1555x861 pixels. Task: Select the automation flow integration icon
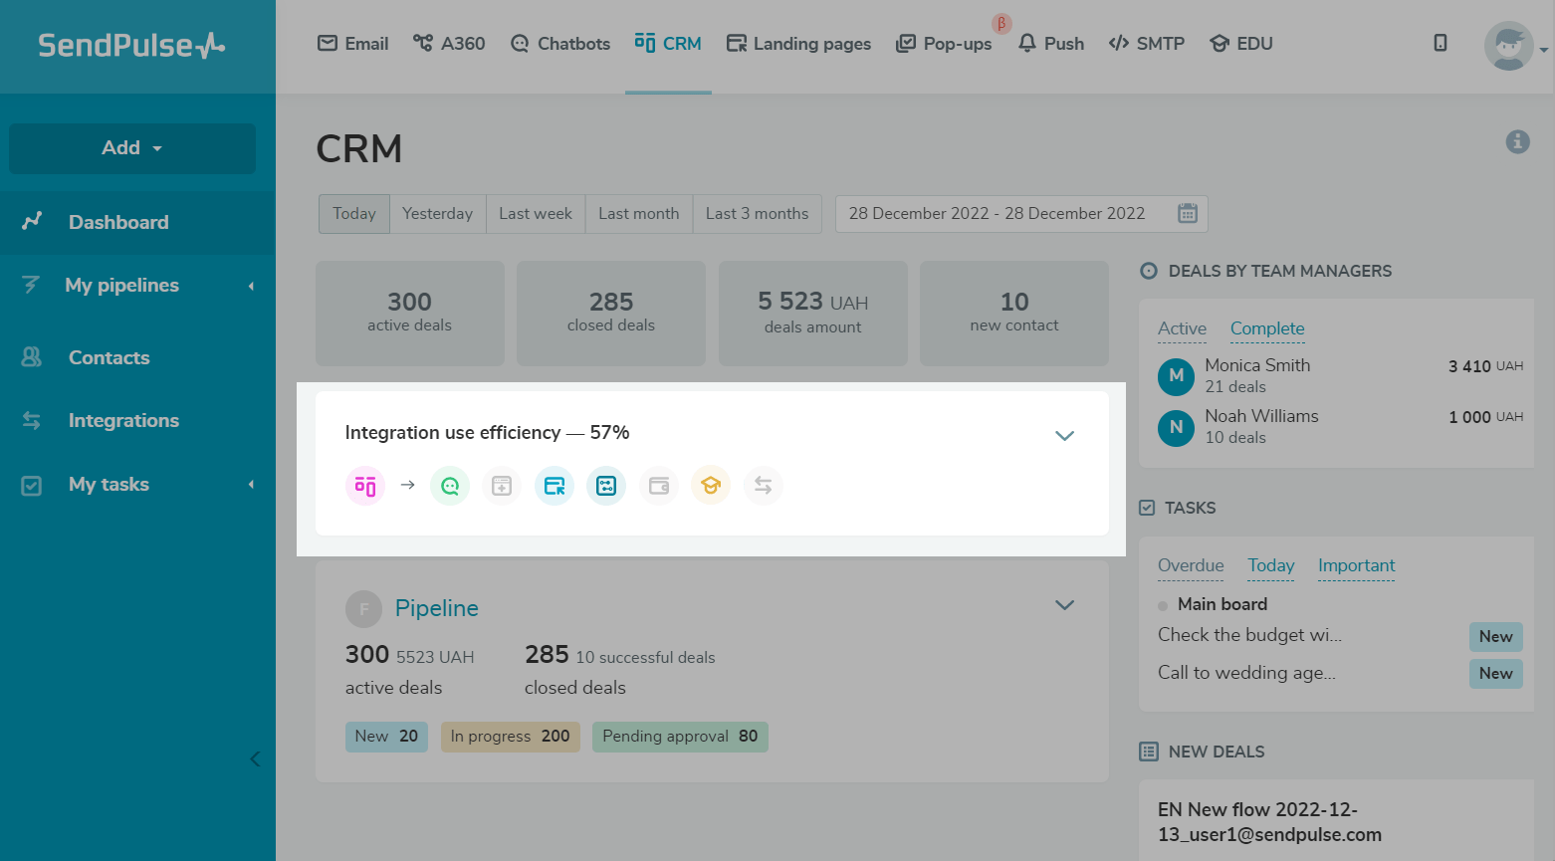click(x=606, y=486)
